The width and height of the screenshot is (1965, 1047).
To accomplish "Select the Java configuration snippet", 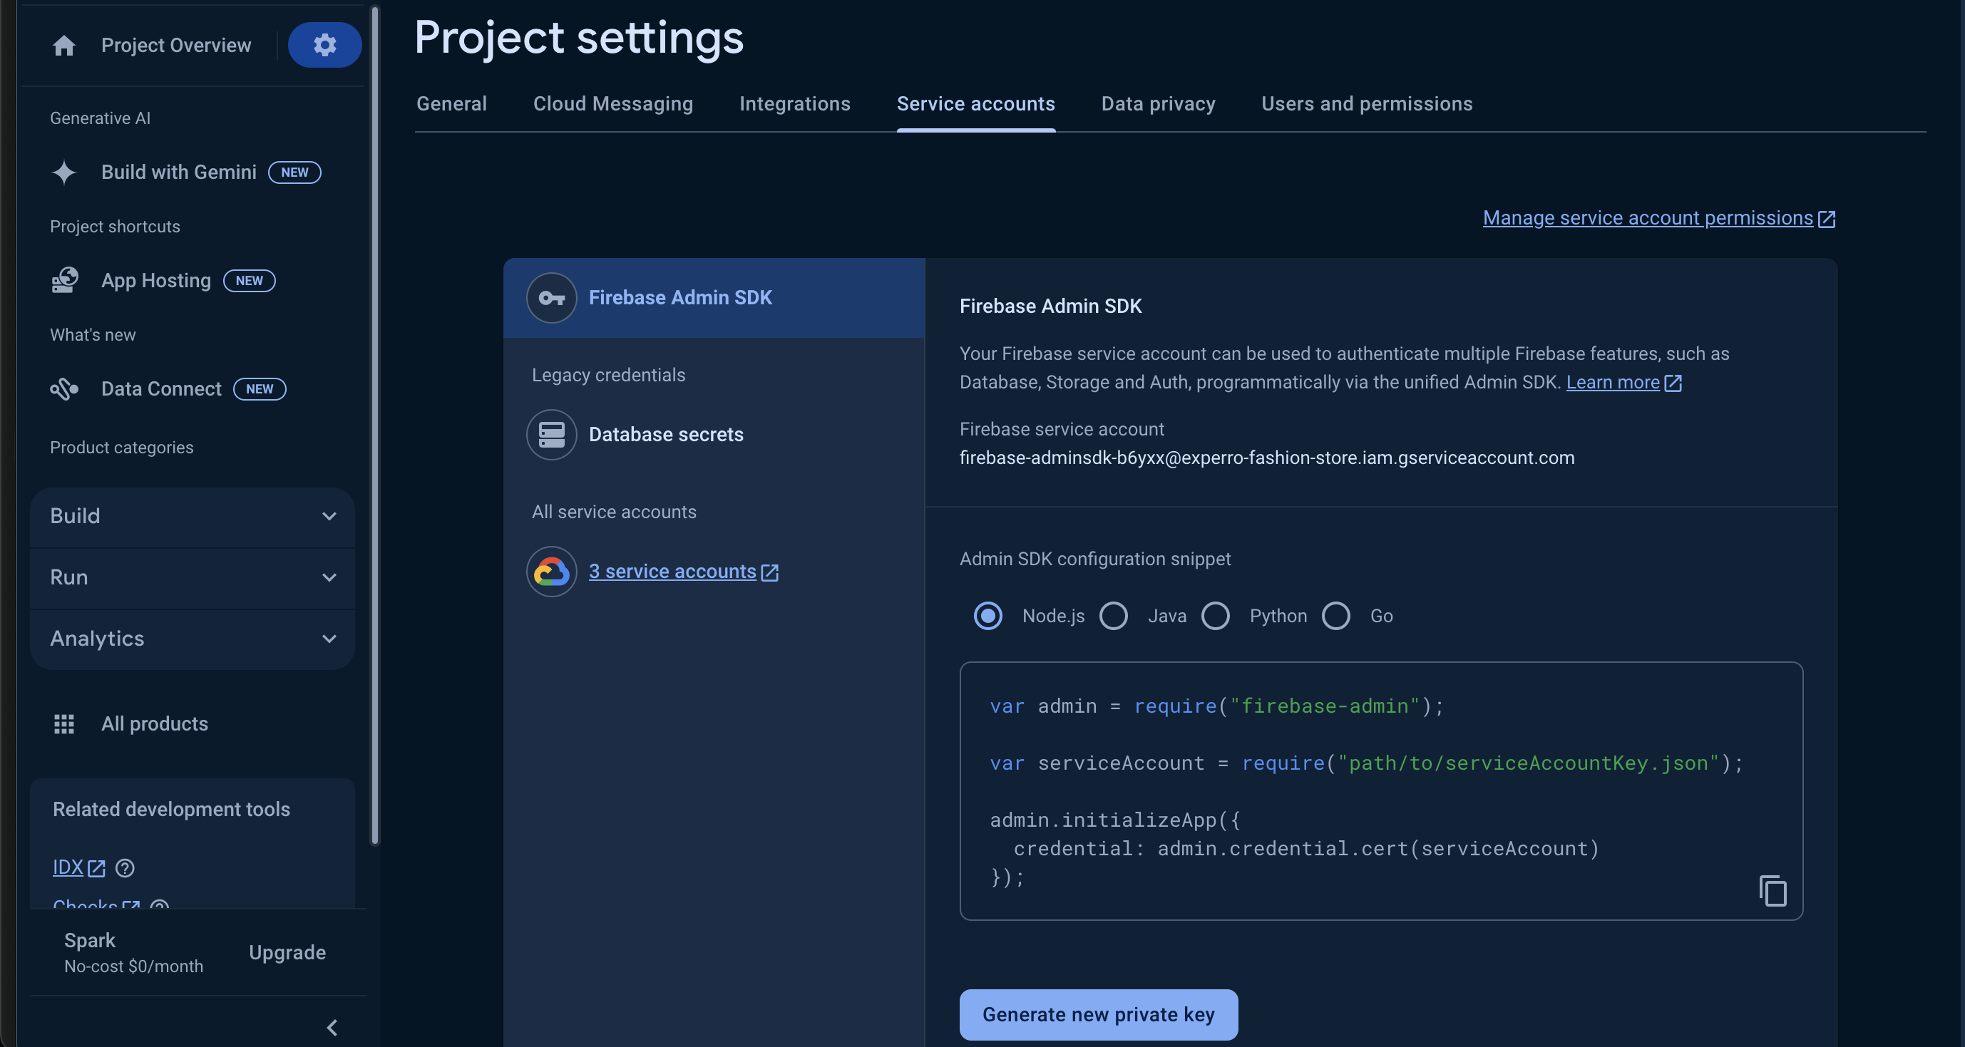I will (x=1114, y=615).
